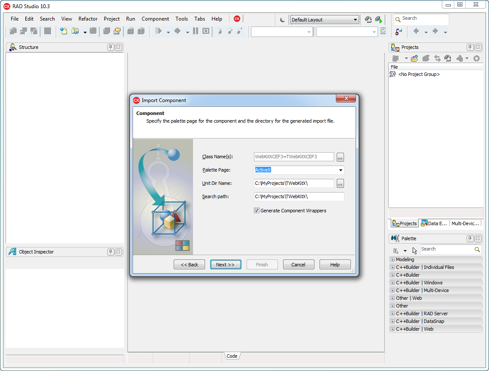Viewport: 489px width, 371px height.
Task: Click the Run toolbar icon
Action: point(159,31)
